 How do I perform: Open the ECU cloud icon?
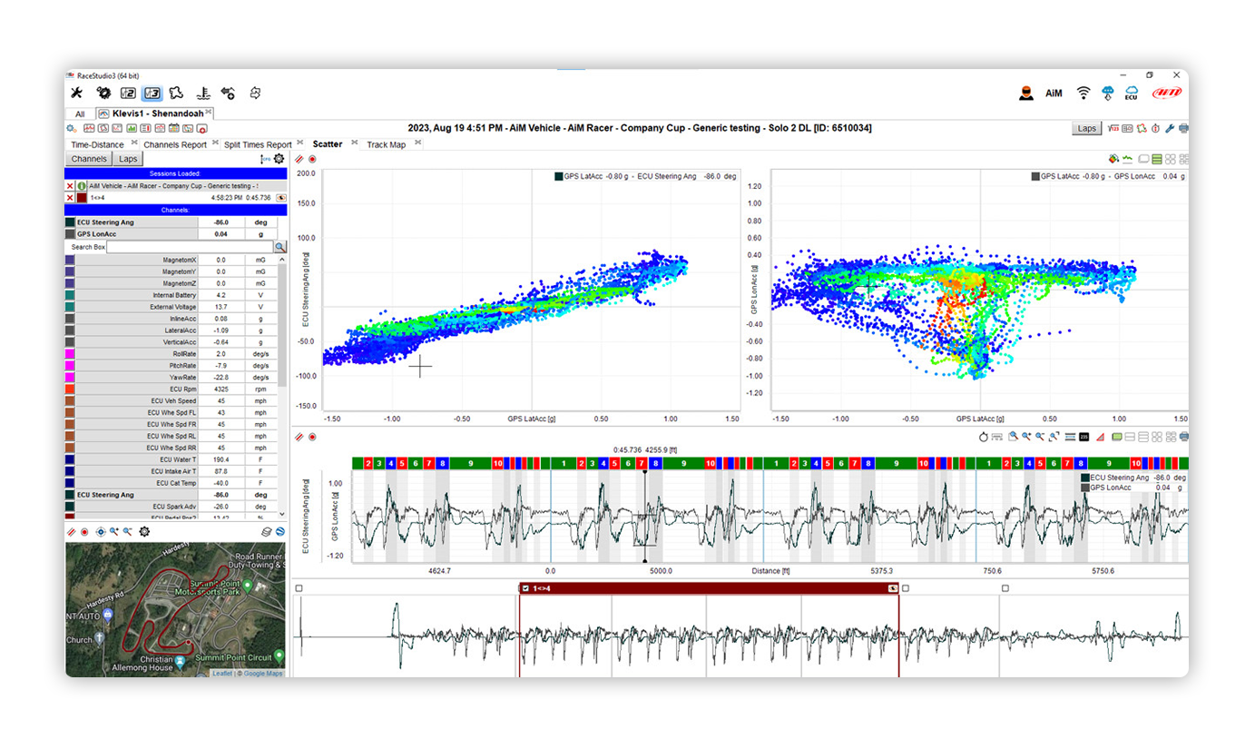[1132, 93]
